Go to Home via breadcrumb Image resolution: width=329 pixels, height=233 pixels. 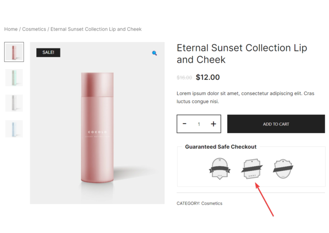(11, 29)
